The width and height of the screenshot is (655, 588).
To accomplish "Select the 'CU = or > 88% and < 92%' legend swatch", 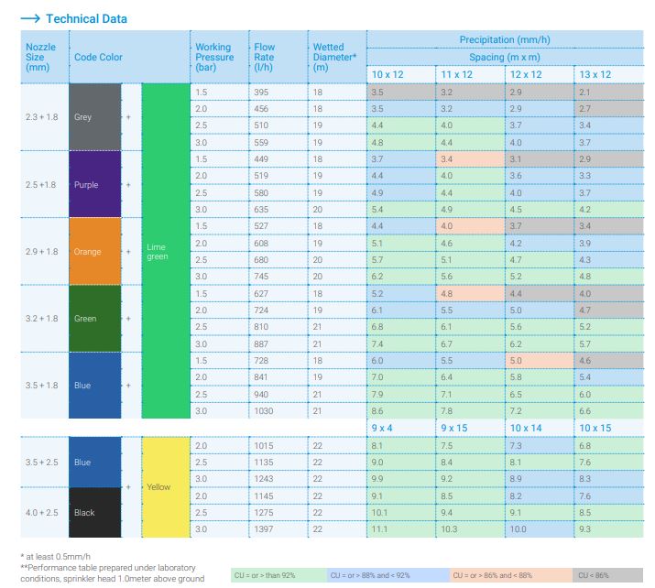I will pos(388,575).
